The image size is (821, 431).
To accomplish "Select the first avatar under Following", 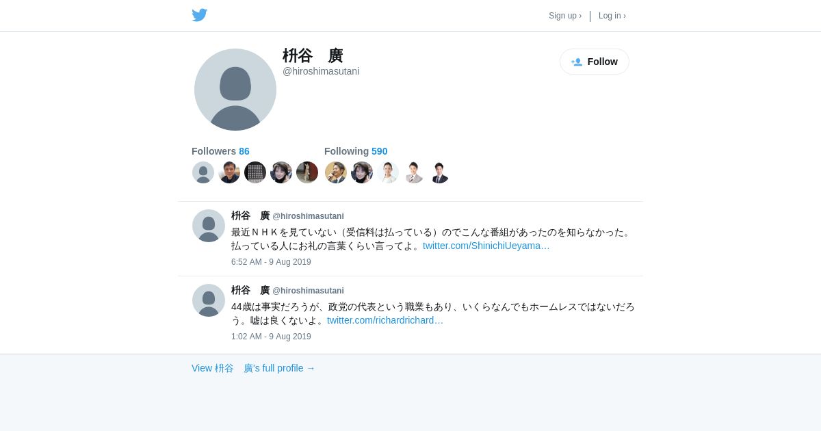I will [x=336, y=172].
